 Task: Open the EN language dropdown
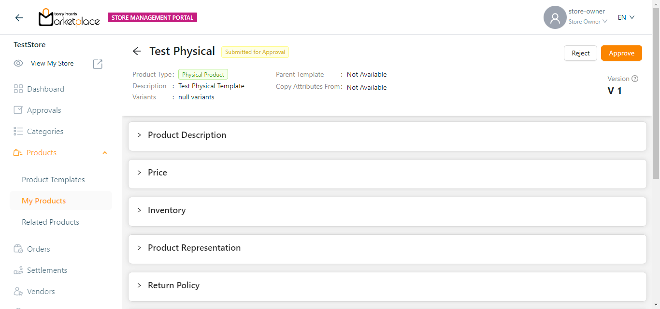(626, 18)
